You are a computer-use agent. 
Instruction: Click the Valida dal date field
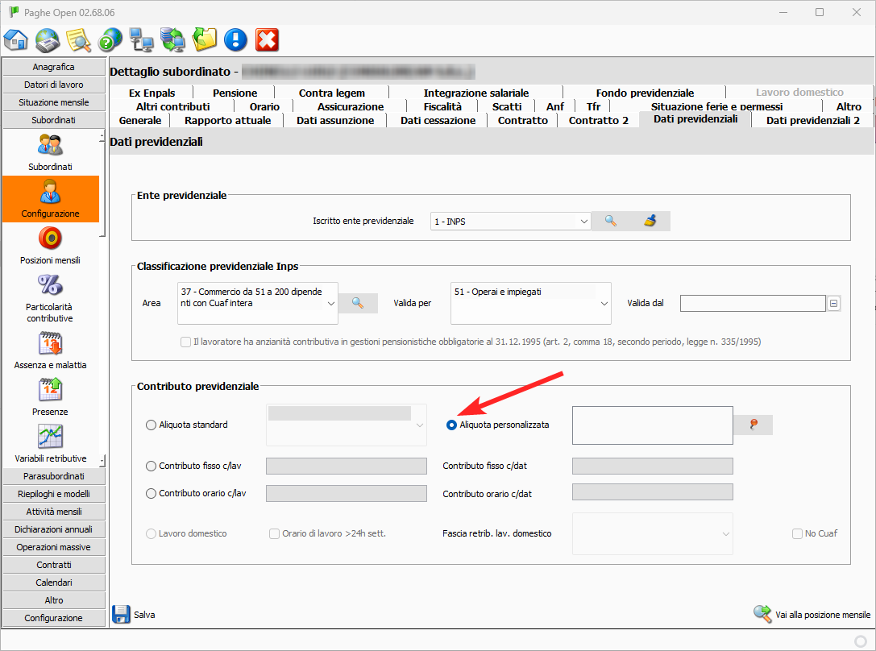click(753, 303)
